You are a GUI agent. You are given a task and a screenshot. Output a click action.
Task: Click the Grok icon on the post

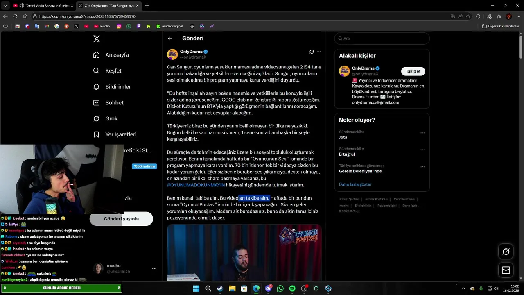pyautogui.click(x=312, y=52)
